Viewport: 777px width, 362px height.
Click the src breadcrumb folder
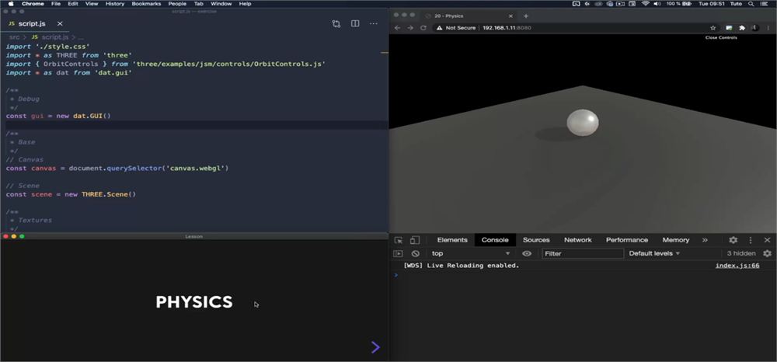(x=14, y=37)
